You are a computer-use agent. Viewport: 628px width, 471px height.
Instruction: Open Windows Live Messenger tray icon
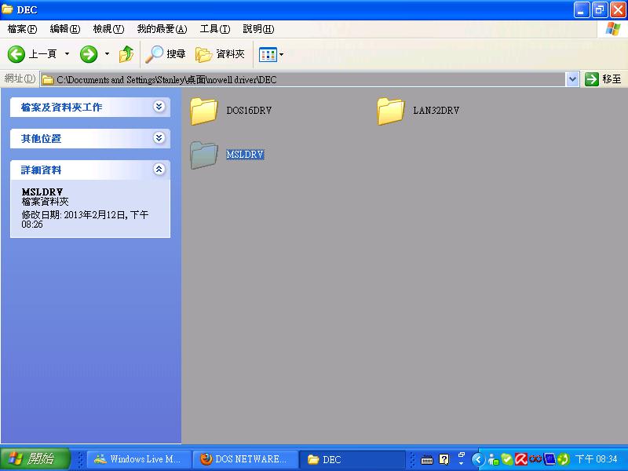494,459
